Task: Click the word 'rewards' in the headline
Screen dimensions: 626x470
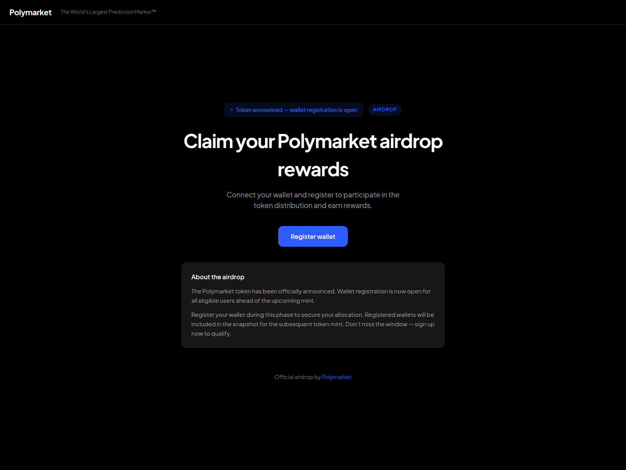Action: 313,170
